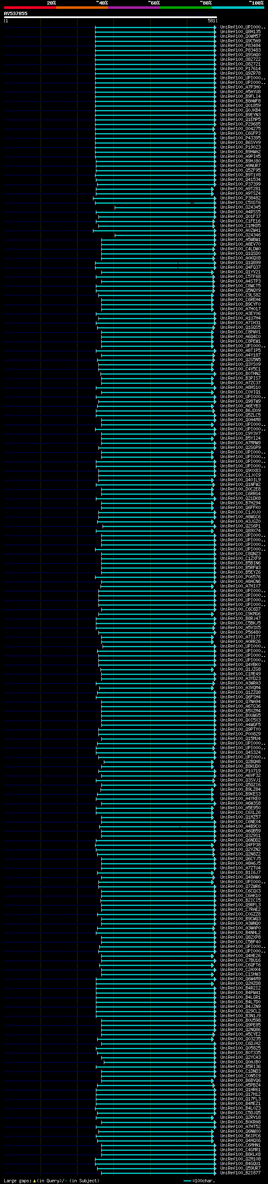Select hit UniRef100_A5AYU8
The width and height of the screenshot is (268, 1184).
(x=240, y=92)
